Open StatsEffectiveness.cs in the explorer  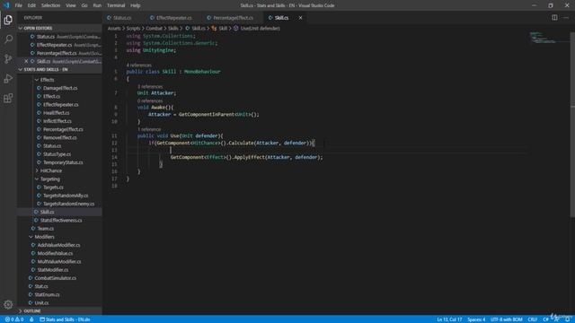pos(61,221)
